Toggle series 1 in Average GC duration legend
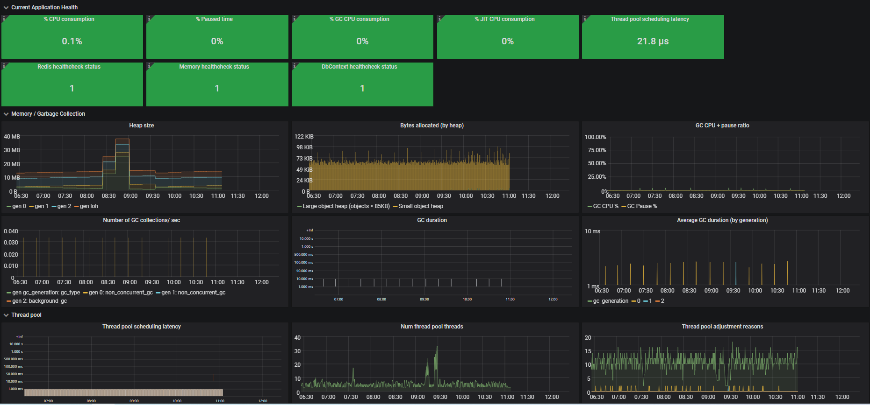 pyautogui.click(x=650, y=301)
